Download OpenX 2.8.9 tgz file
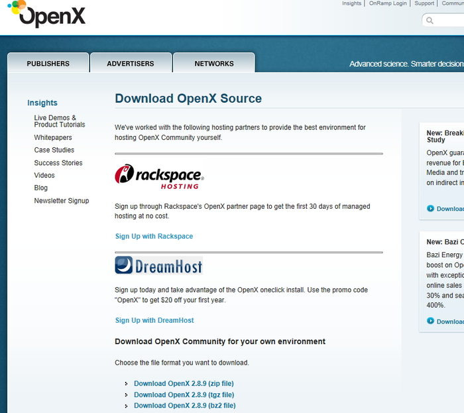 click(x=184, y=394)
